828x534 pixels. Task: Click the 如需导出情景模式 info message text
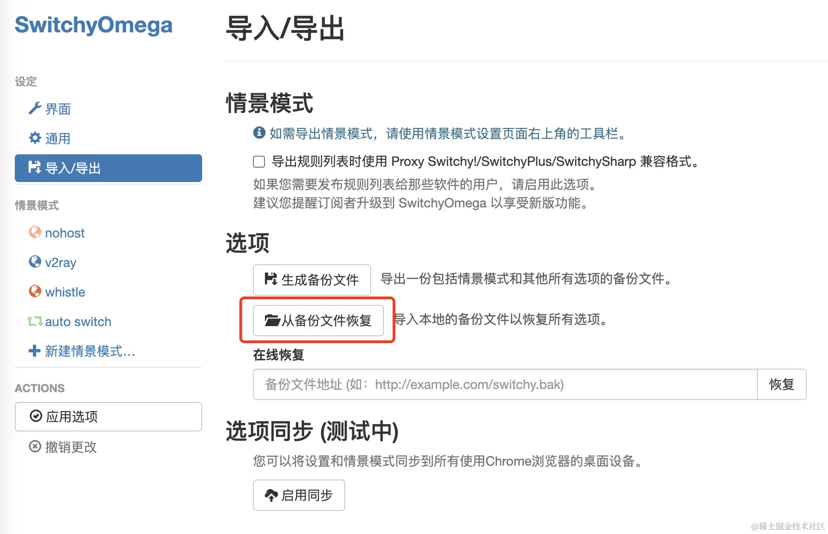click(x=448, y=133)
